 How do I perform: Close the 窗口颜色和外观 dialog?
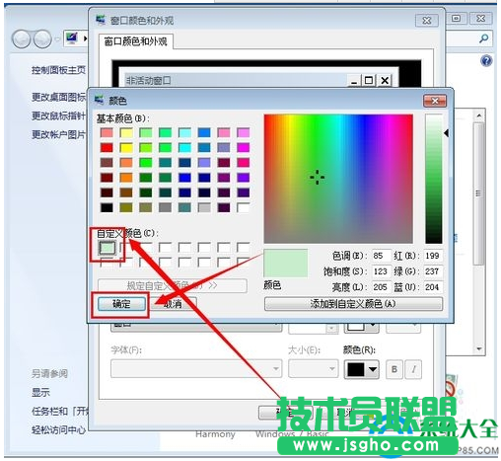pos(427,21)
